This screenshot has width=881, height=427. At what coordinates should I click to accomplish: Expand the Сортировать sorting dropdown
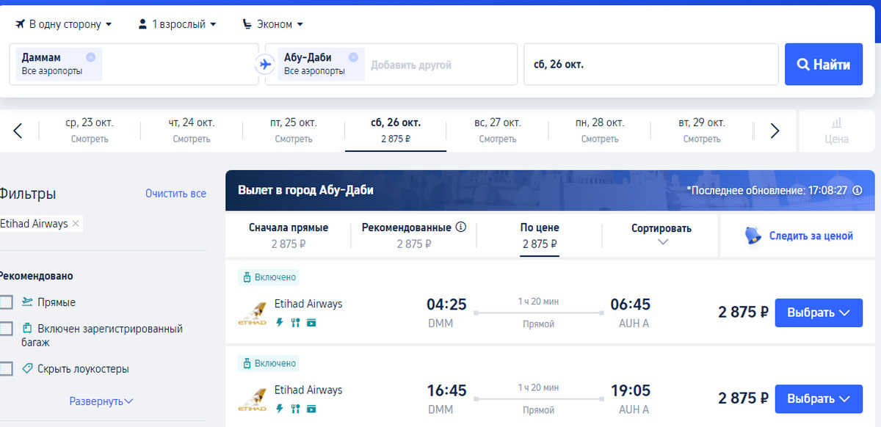[x=661, y=235]
